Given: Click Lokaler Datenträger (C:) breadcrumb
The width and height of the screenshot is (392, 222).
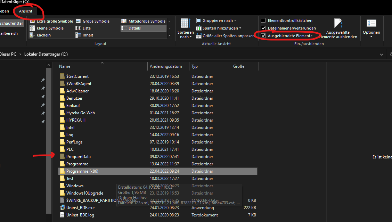Looking at the screenshot, I should [46, 55].
